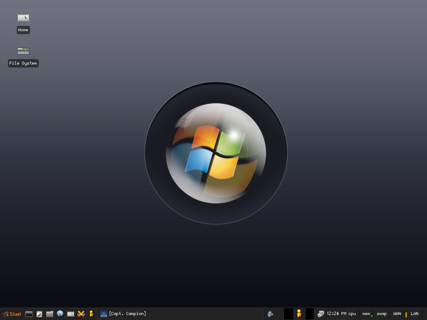Switch to the Capt. Campion window
The image size is (427, 320).
(x=123, y=314)
